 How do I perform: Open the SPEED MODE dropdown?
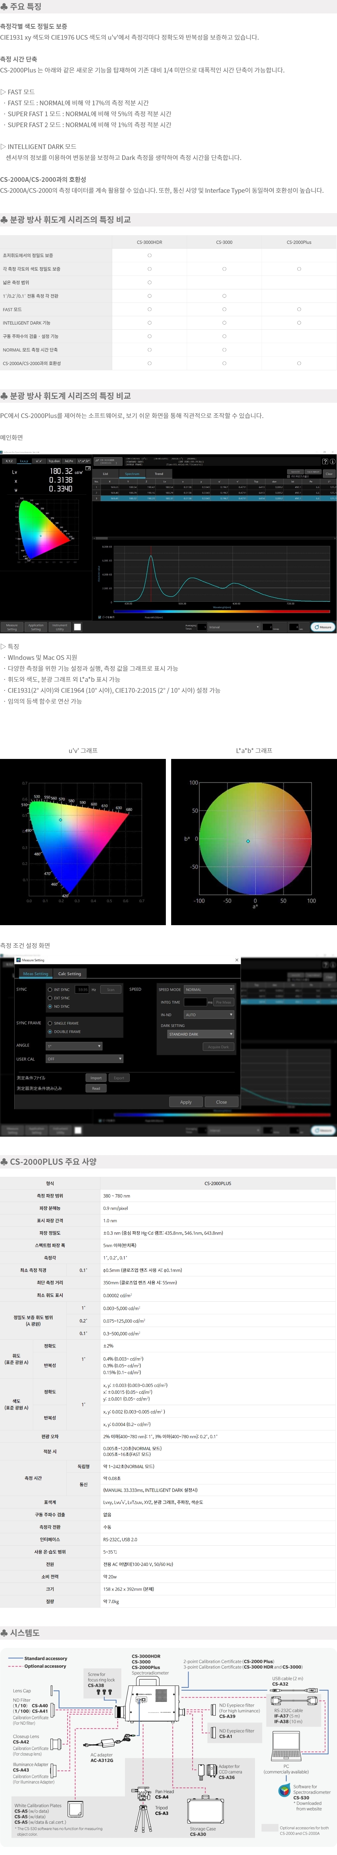[209, 990]
